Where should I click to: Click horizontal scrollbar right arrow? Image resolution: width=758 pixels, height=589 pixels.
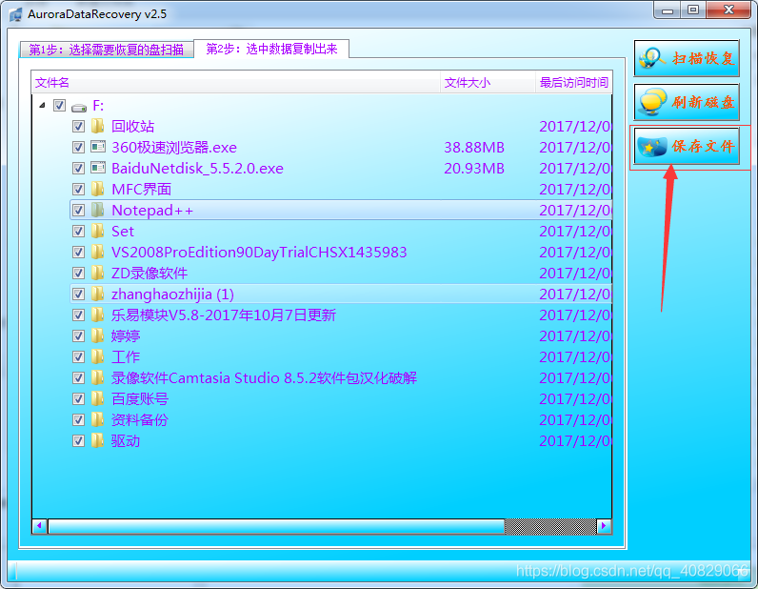tap(604, 525)
